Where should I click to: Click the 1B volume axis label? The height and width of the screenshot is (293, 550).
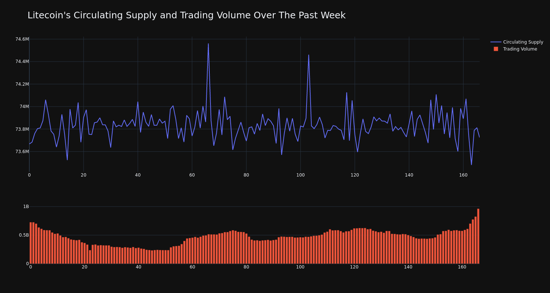point(26,207)
